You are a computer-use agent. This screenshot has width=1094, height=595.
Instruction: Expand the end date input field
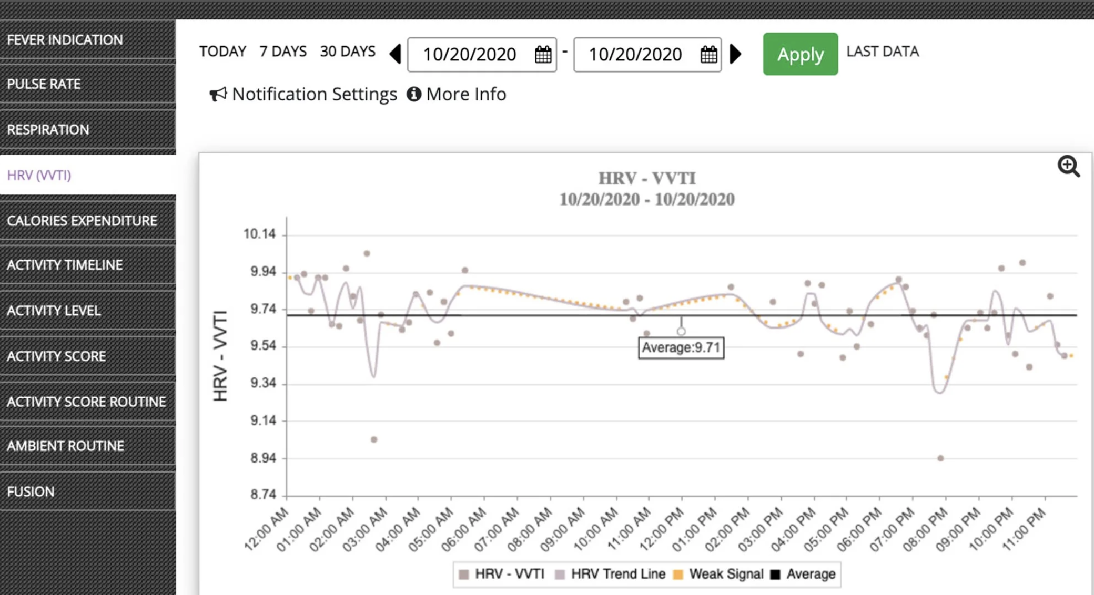[636, 54]
